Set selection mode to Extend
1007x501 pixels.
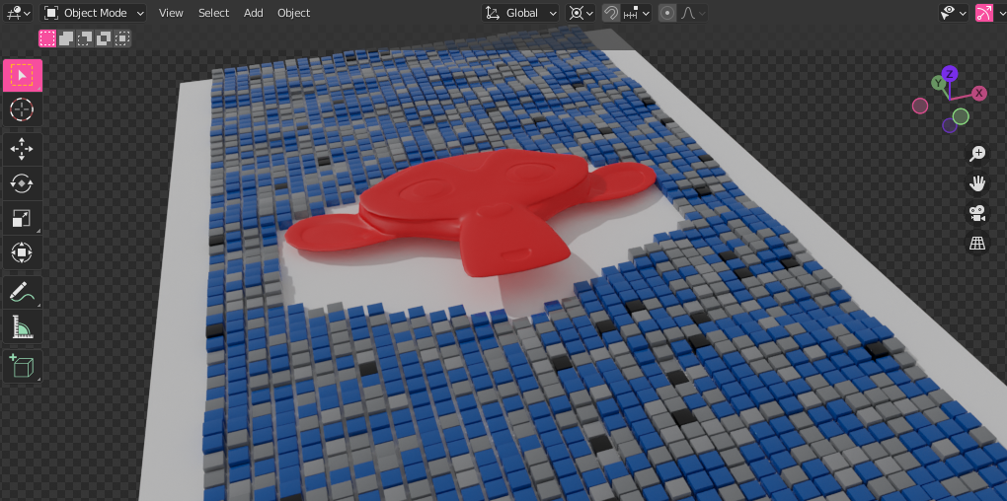tap(66, 38)
